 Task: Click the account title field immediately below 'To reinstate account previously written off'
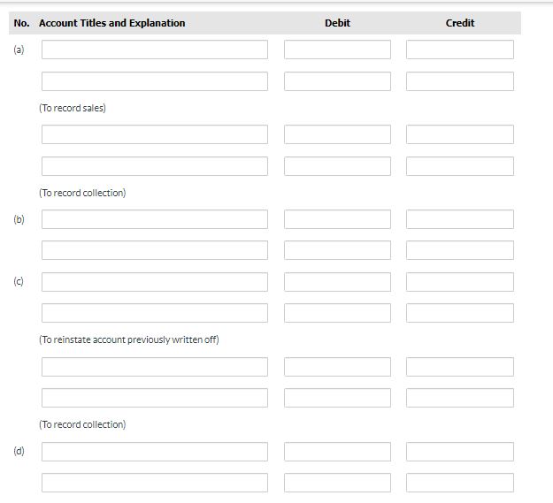154,367
